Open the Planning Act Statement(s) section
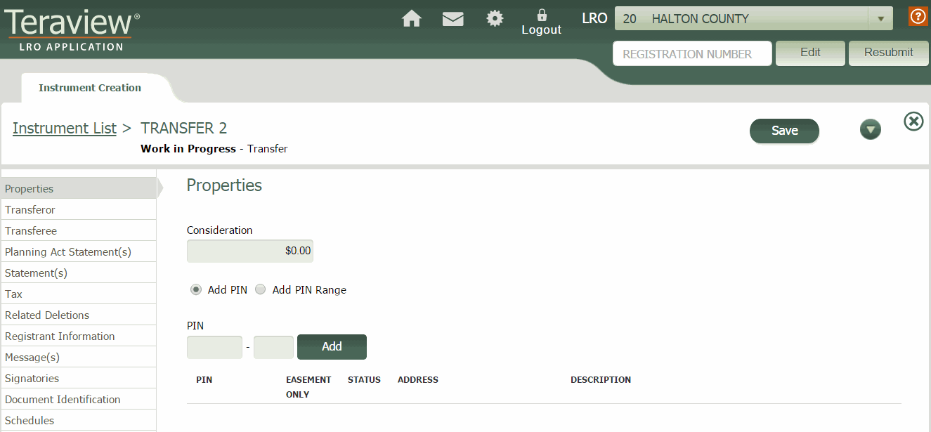 [68, 251]
